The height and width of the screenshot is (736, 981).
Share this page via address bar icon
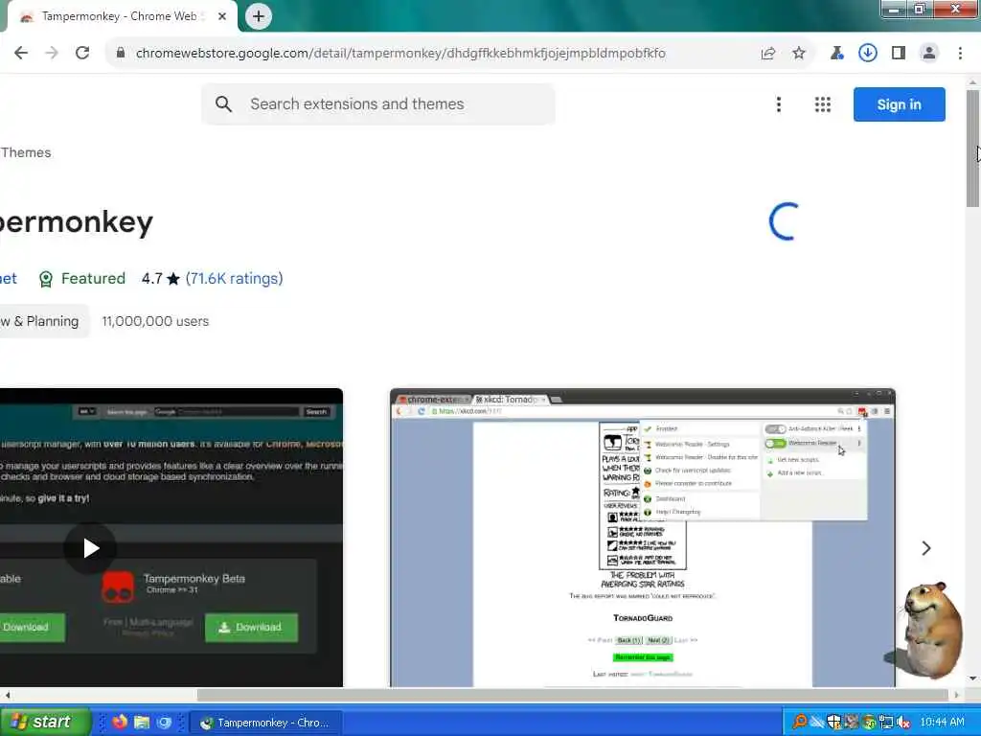click(768, 54)
